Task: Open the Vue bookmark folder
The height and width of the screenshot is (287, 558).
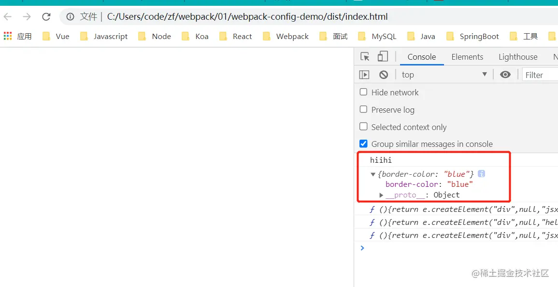Action: click(x=56, y=36)
